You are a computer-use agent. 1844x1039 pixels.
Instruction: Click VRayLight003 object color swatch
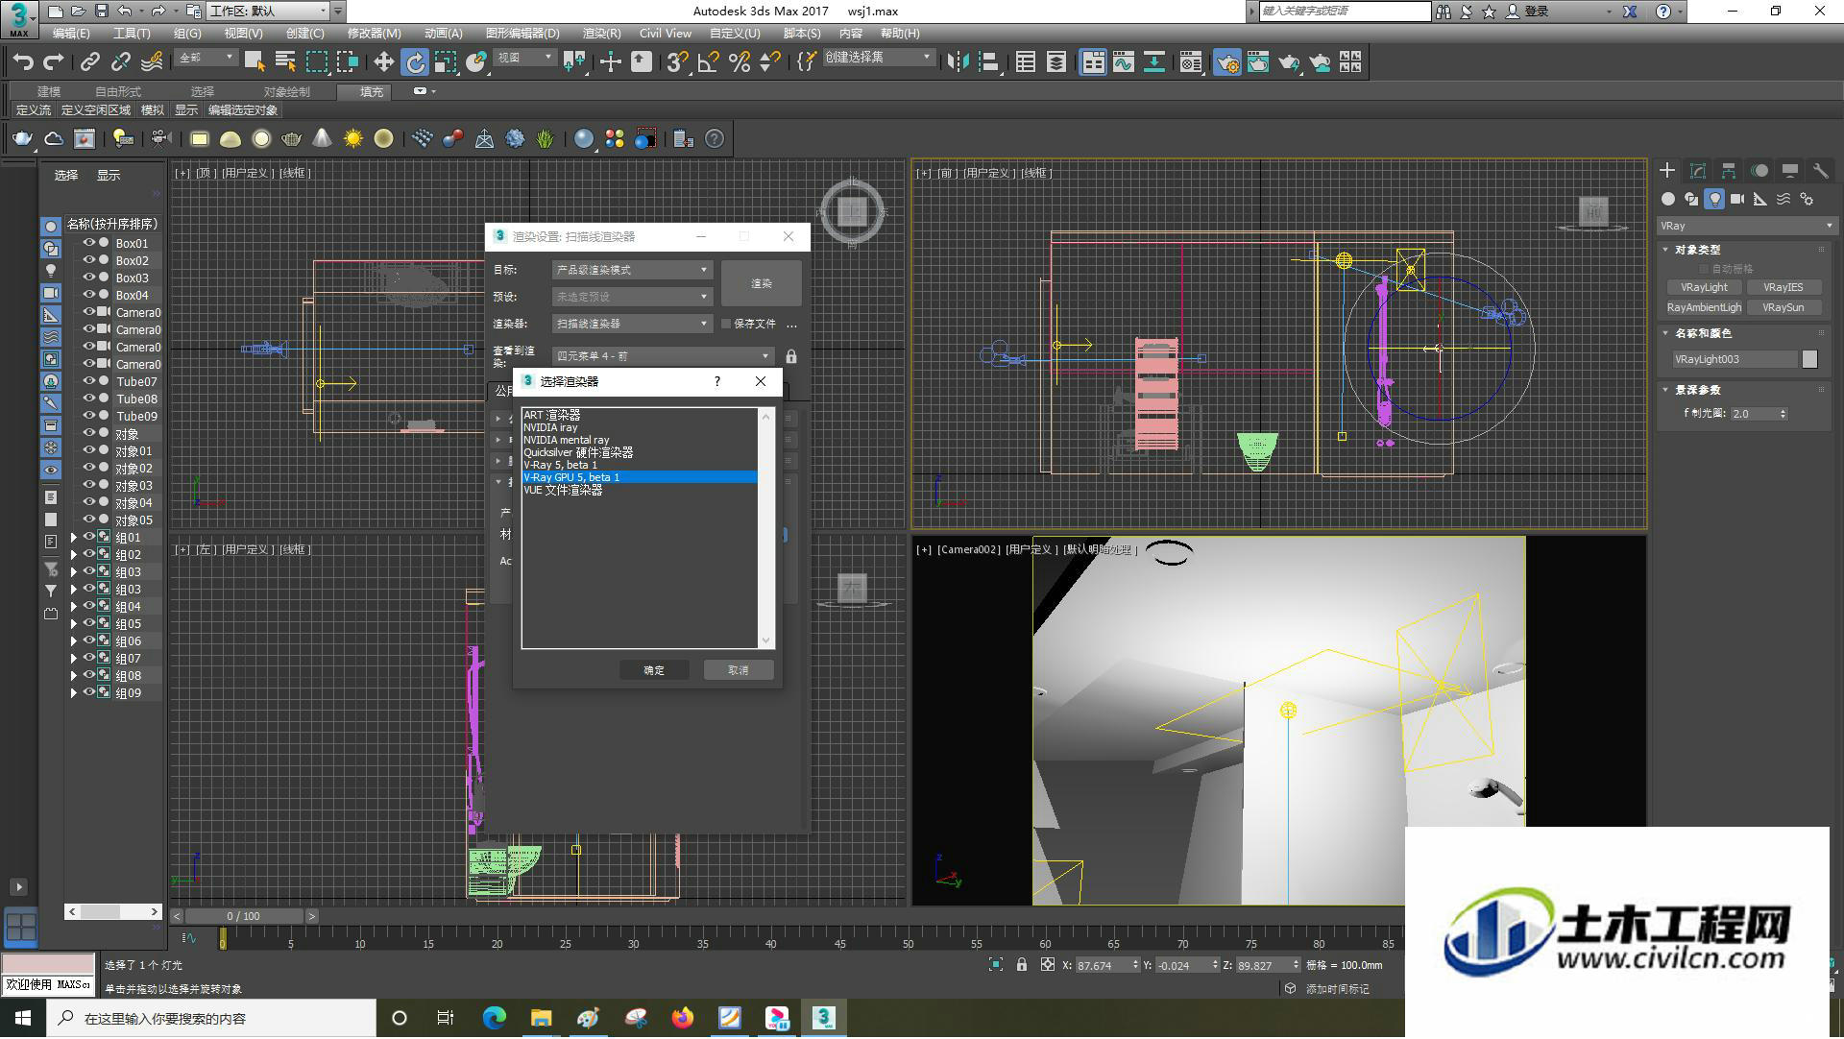pyautogui.click(x=1809, y=359)
